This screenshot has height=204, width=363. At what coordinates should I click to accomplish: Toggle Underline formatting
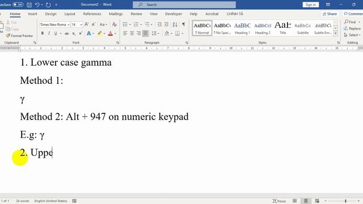[x=56, y=33]
